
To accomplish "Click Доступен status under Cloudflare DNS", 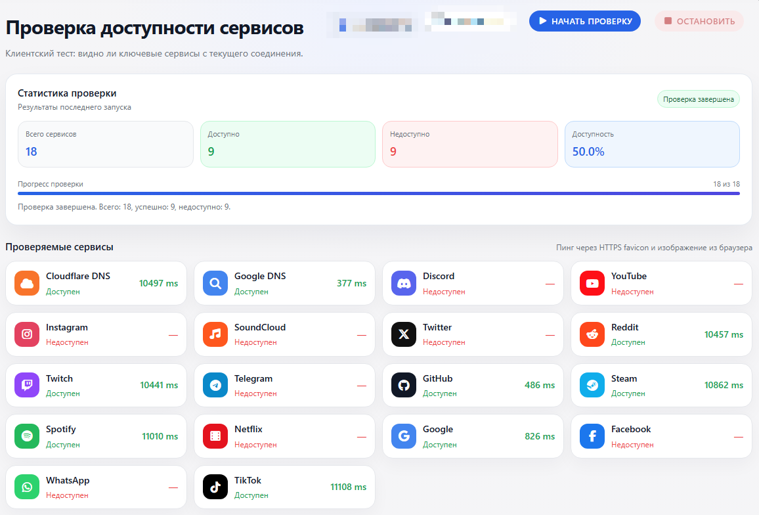I will pyautogui.click(x=63, y=292).
